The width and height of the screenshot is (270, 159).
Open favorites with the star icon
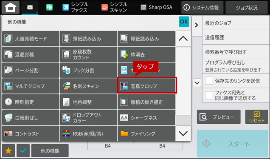(8, 151)
